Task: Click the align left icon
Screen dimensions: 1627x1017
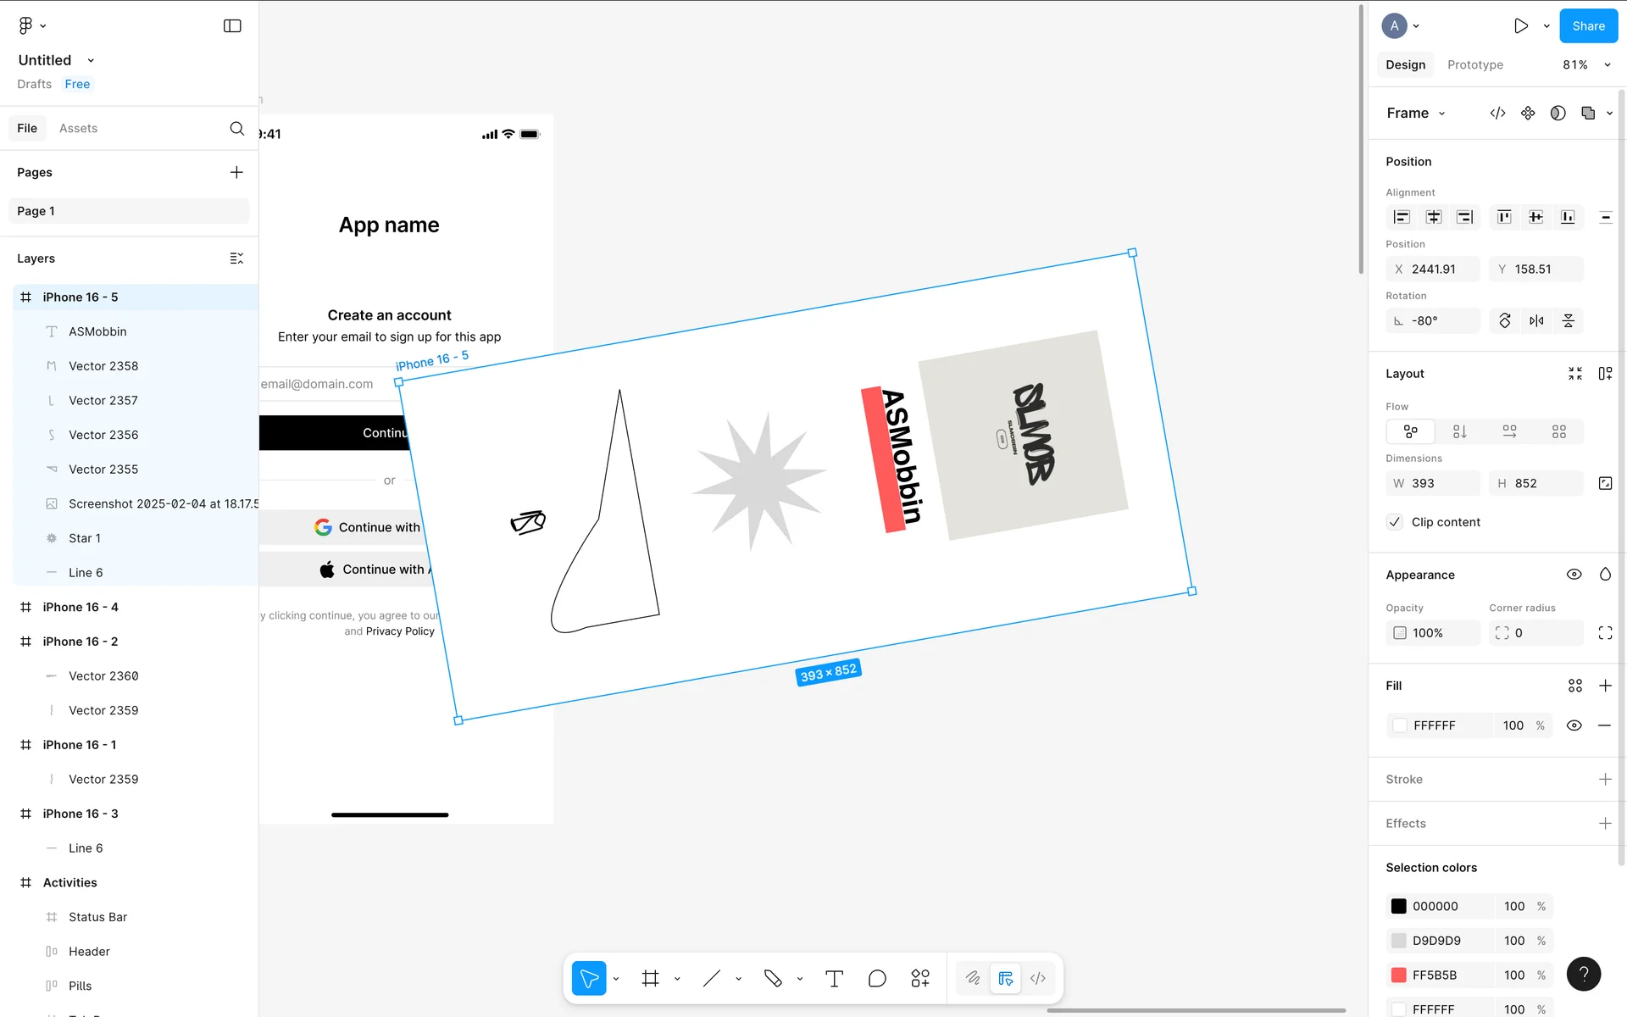Action: coord(1402,217)
